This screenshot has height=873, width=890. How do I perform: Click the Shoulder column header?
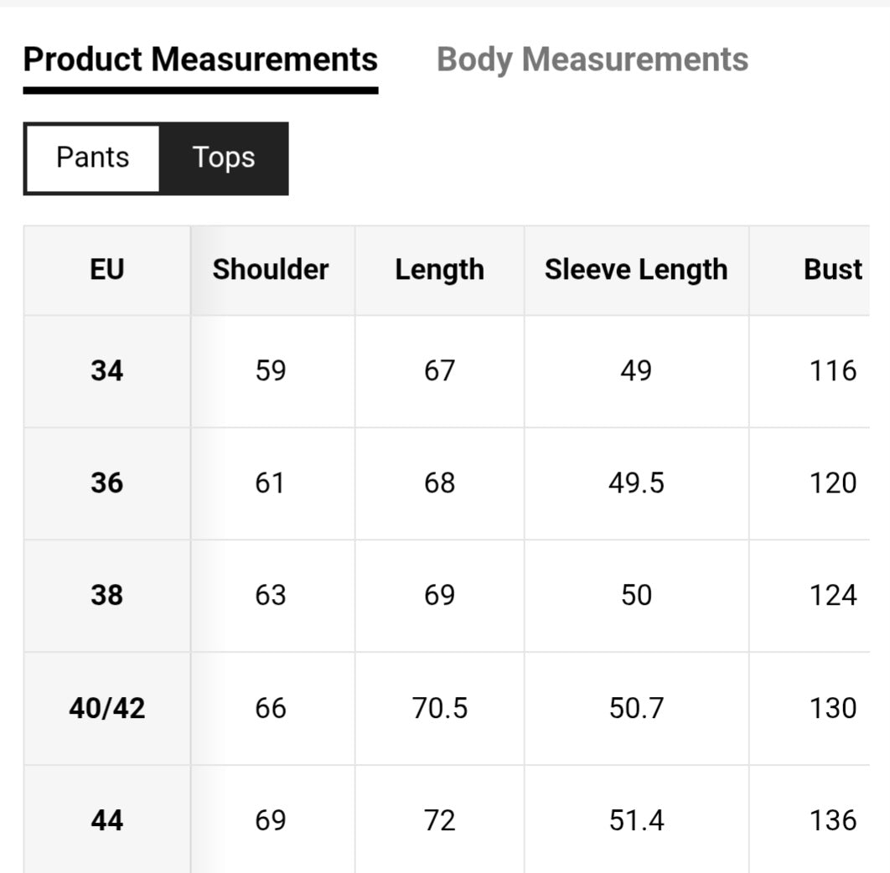click(x=271, y=270)
